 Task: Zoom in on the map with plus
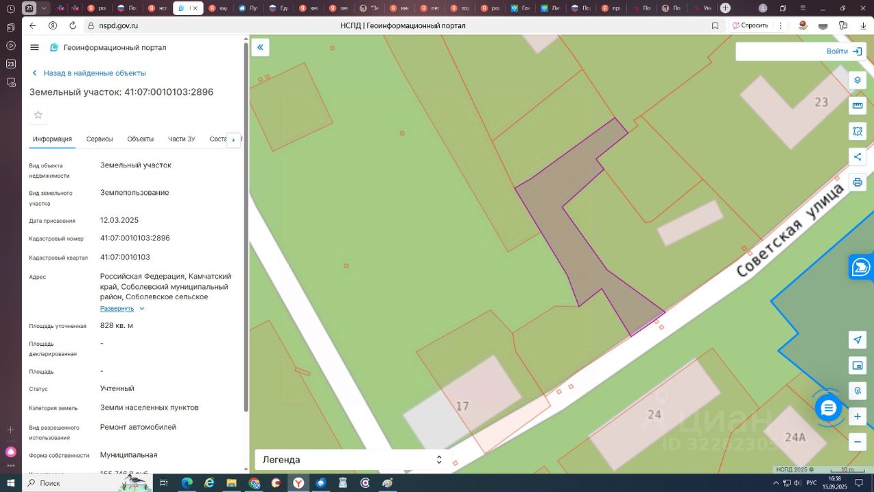click(858, 417)
